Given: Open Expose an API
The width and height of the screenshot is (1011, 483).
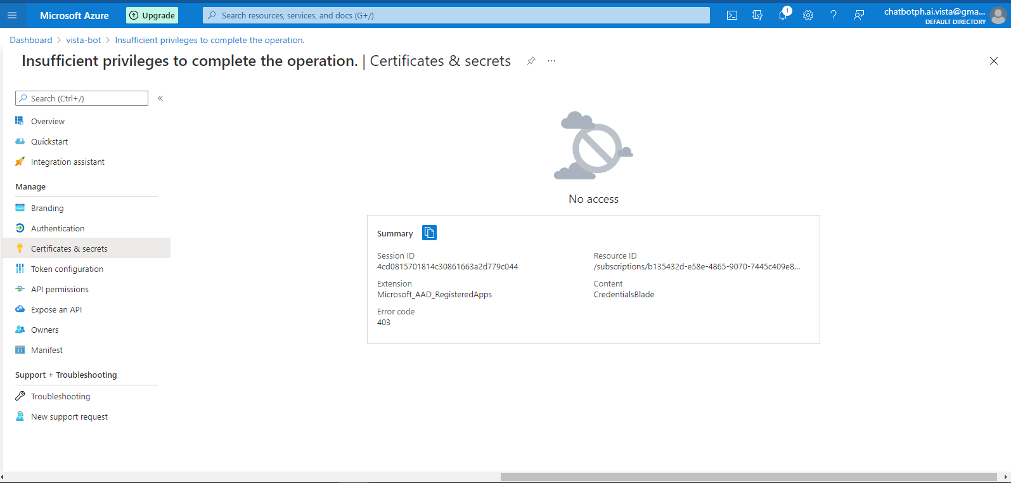Looking at the screenshot, I should coord(86,309).
